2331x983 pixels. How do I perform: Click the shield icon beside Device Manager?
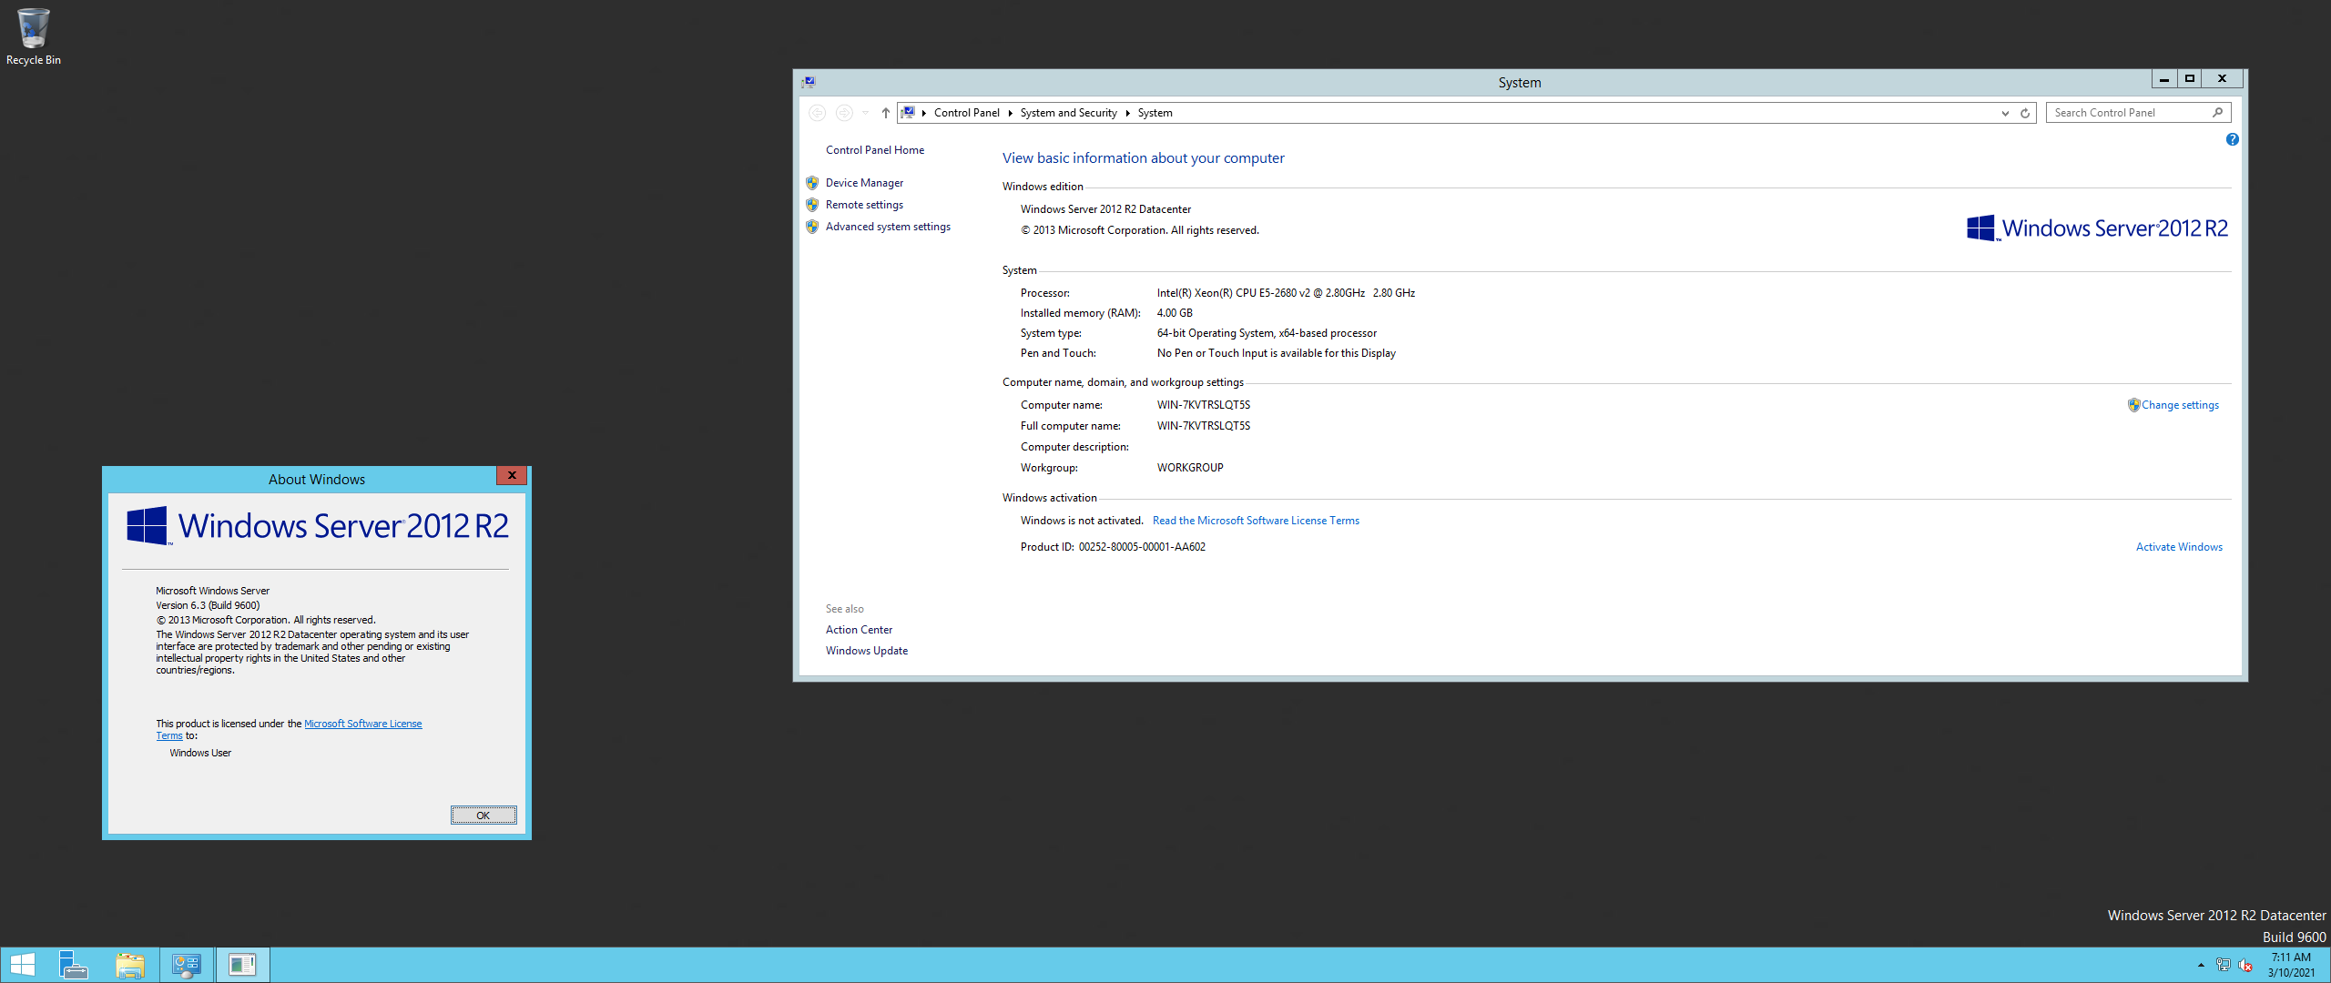click(x=812, y=183)
